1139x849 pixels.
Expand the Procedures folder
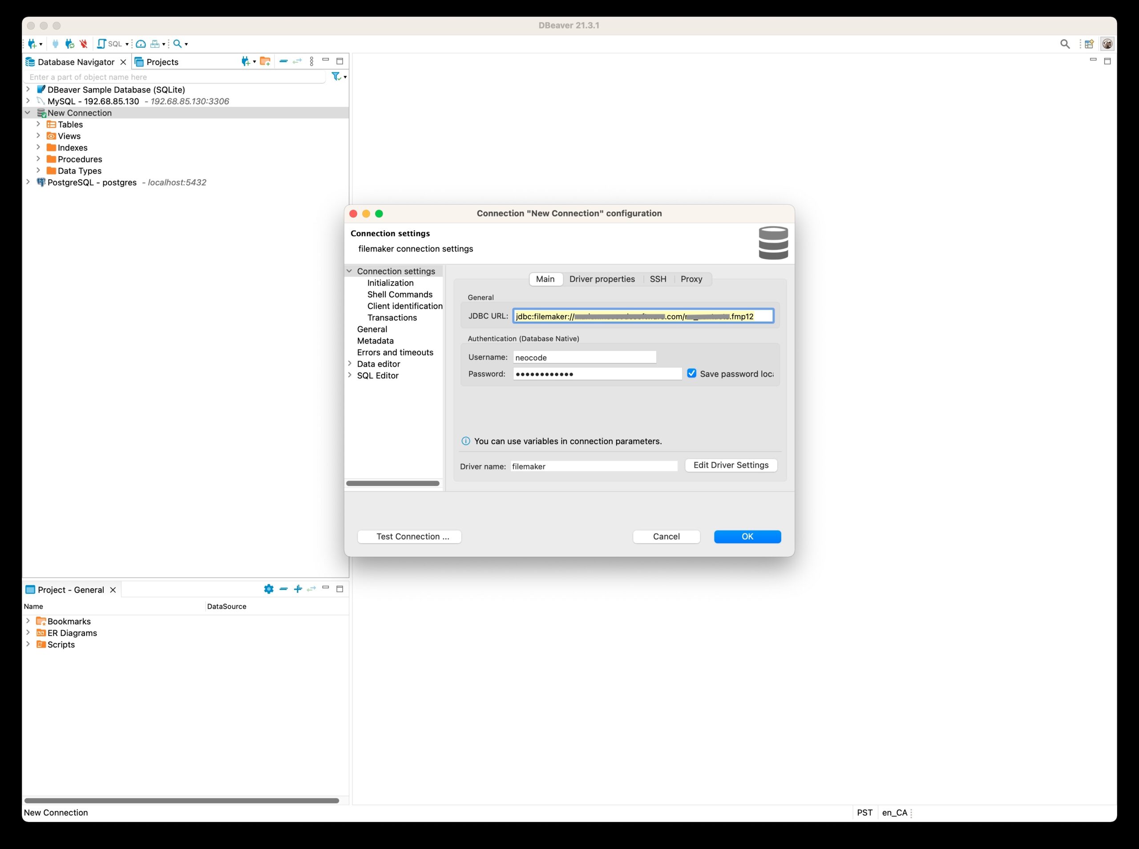coord(39,159)
